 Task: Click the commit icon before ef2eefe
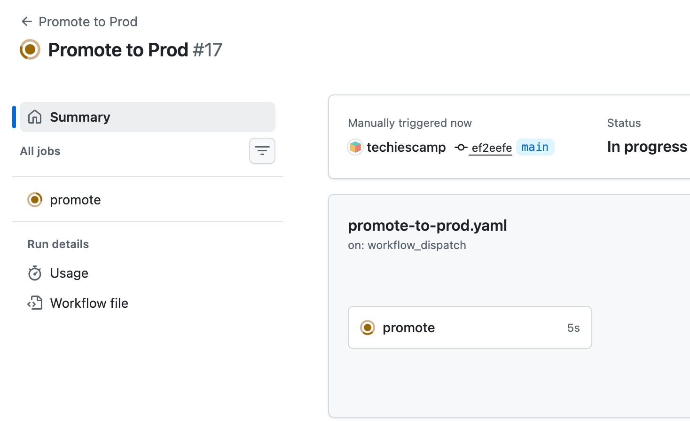point(461,147)
